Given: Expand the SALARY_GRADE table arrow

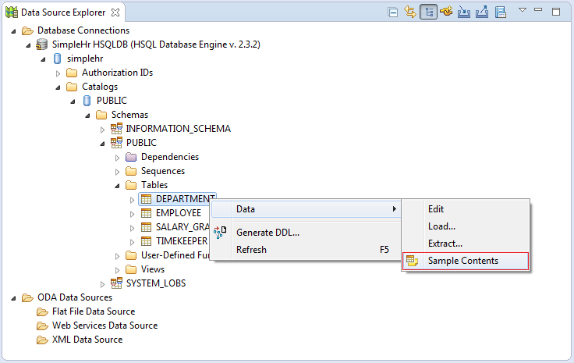Looking at the screenshot, I should pyautogui.click(x=132, y=228).
